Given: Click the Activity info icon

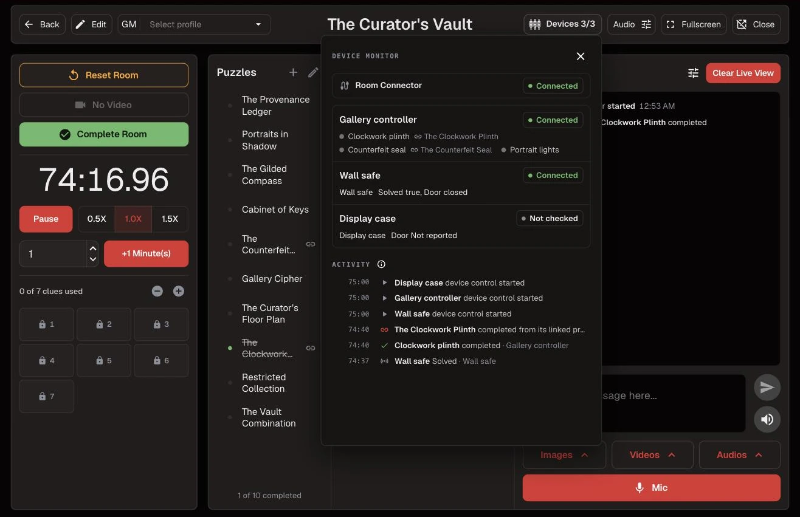Looking at the screenshot, I should tap(381, 264).
